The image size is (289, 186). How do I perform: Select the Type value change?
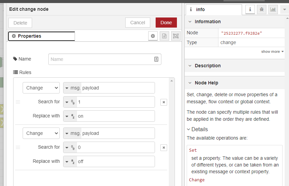click(x=228, y=42)
